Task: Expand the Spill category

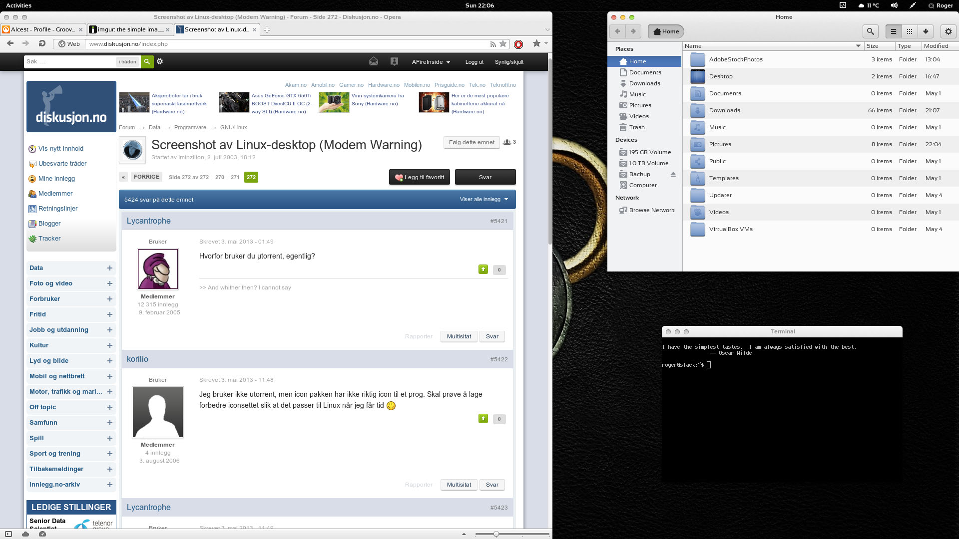Action: tap(110, 438)
